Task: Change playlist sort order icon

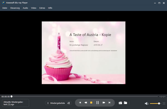Action: click(69, 103)
